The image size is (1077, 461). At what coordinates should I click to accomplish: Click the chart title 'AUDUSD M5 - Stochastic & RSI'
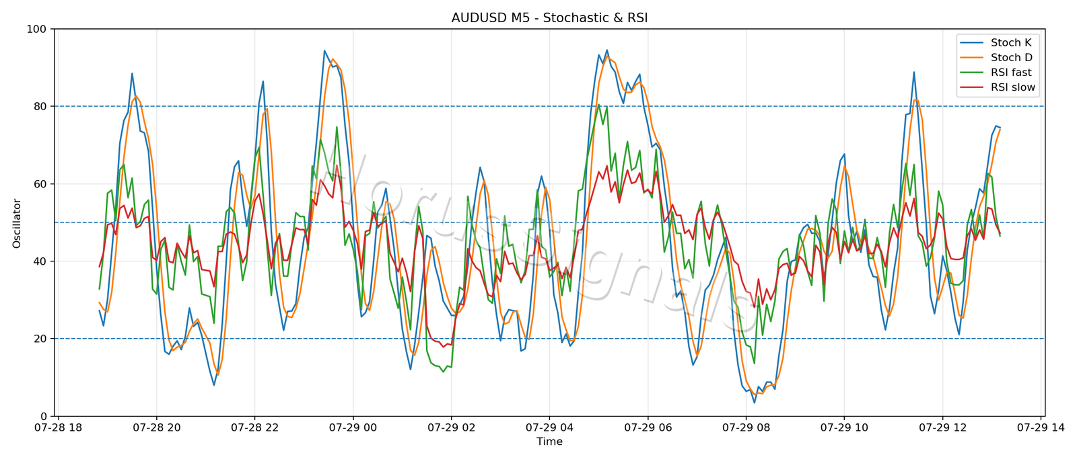click(549, 18)
